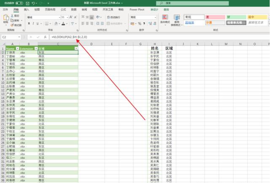This screenshot has width=270, height=183.
Task: Click the Paste clipboard icon
Action: [6, 18]
